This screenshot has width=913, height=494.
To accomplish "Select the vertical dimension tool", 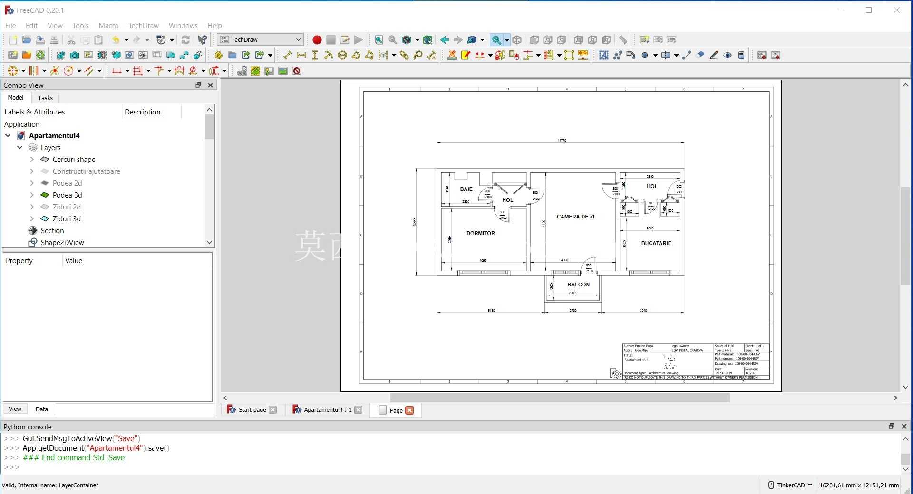I will click(x=315, y=55).
